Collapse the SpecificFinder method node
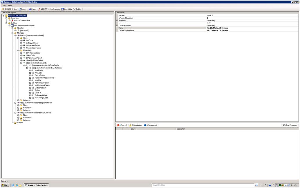 (15, 103)
